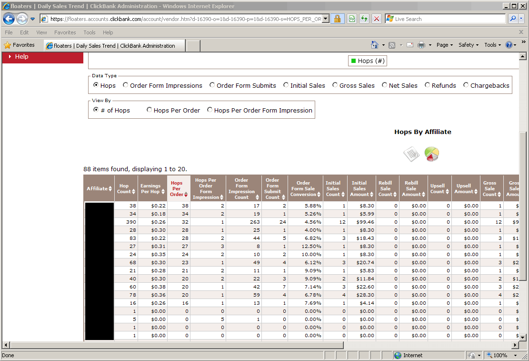Open a new blank tab
529x361 pixels.
pos(193,46)
